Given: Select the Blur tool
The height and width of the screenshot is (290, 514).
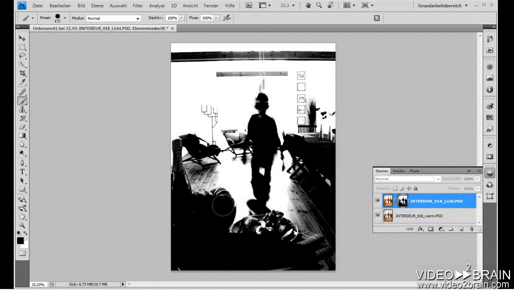Looking at the screenshot, I should point(22,144).
